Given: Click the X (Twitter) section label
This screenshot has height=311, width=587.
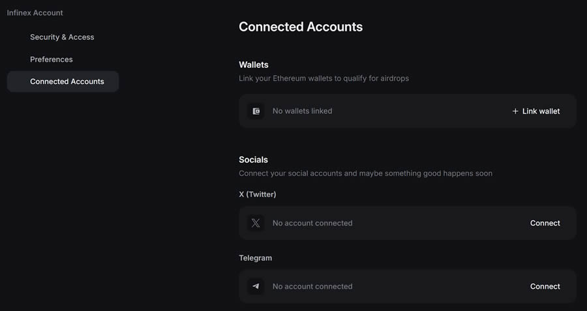Looking at the screenshot, I should 257,194.
